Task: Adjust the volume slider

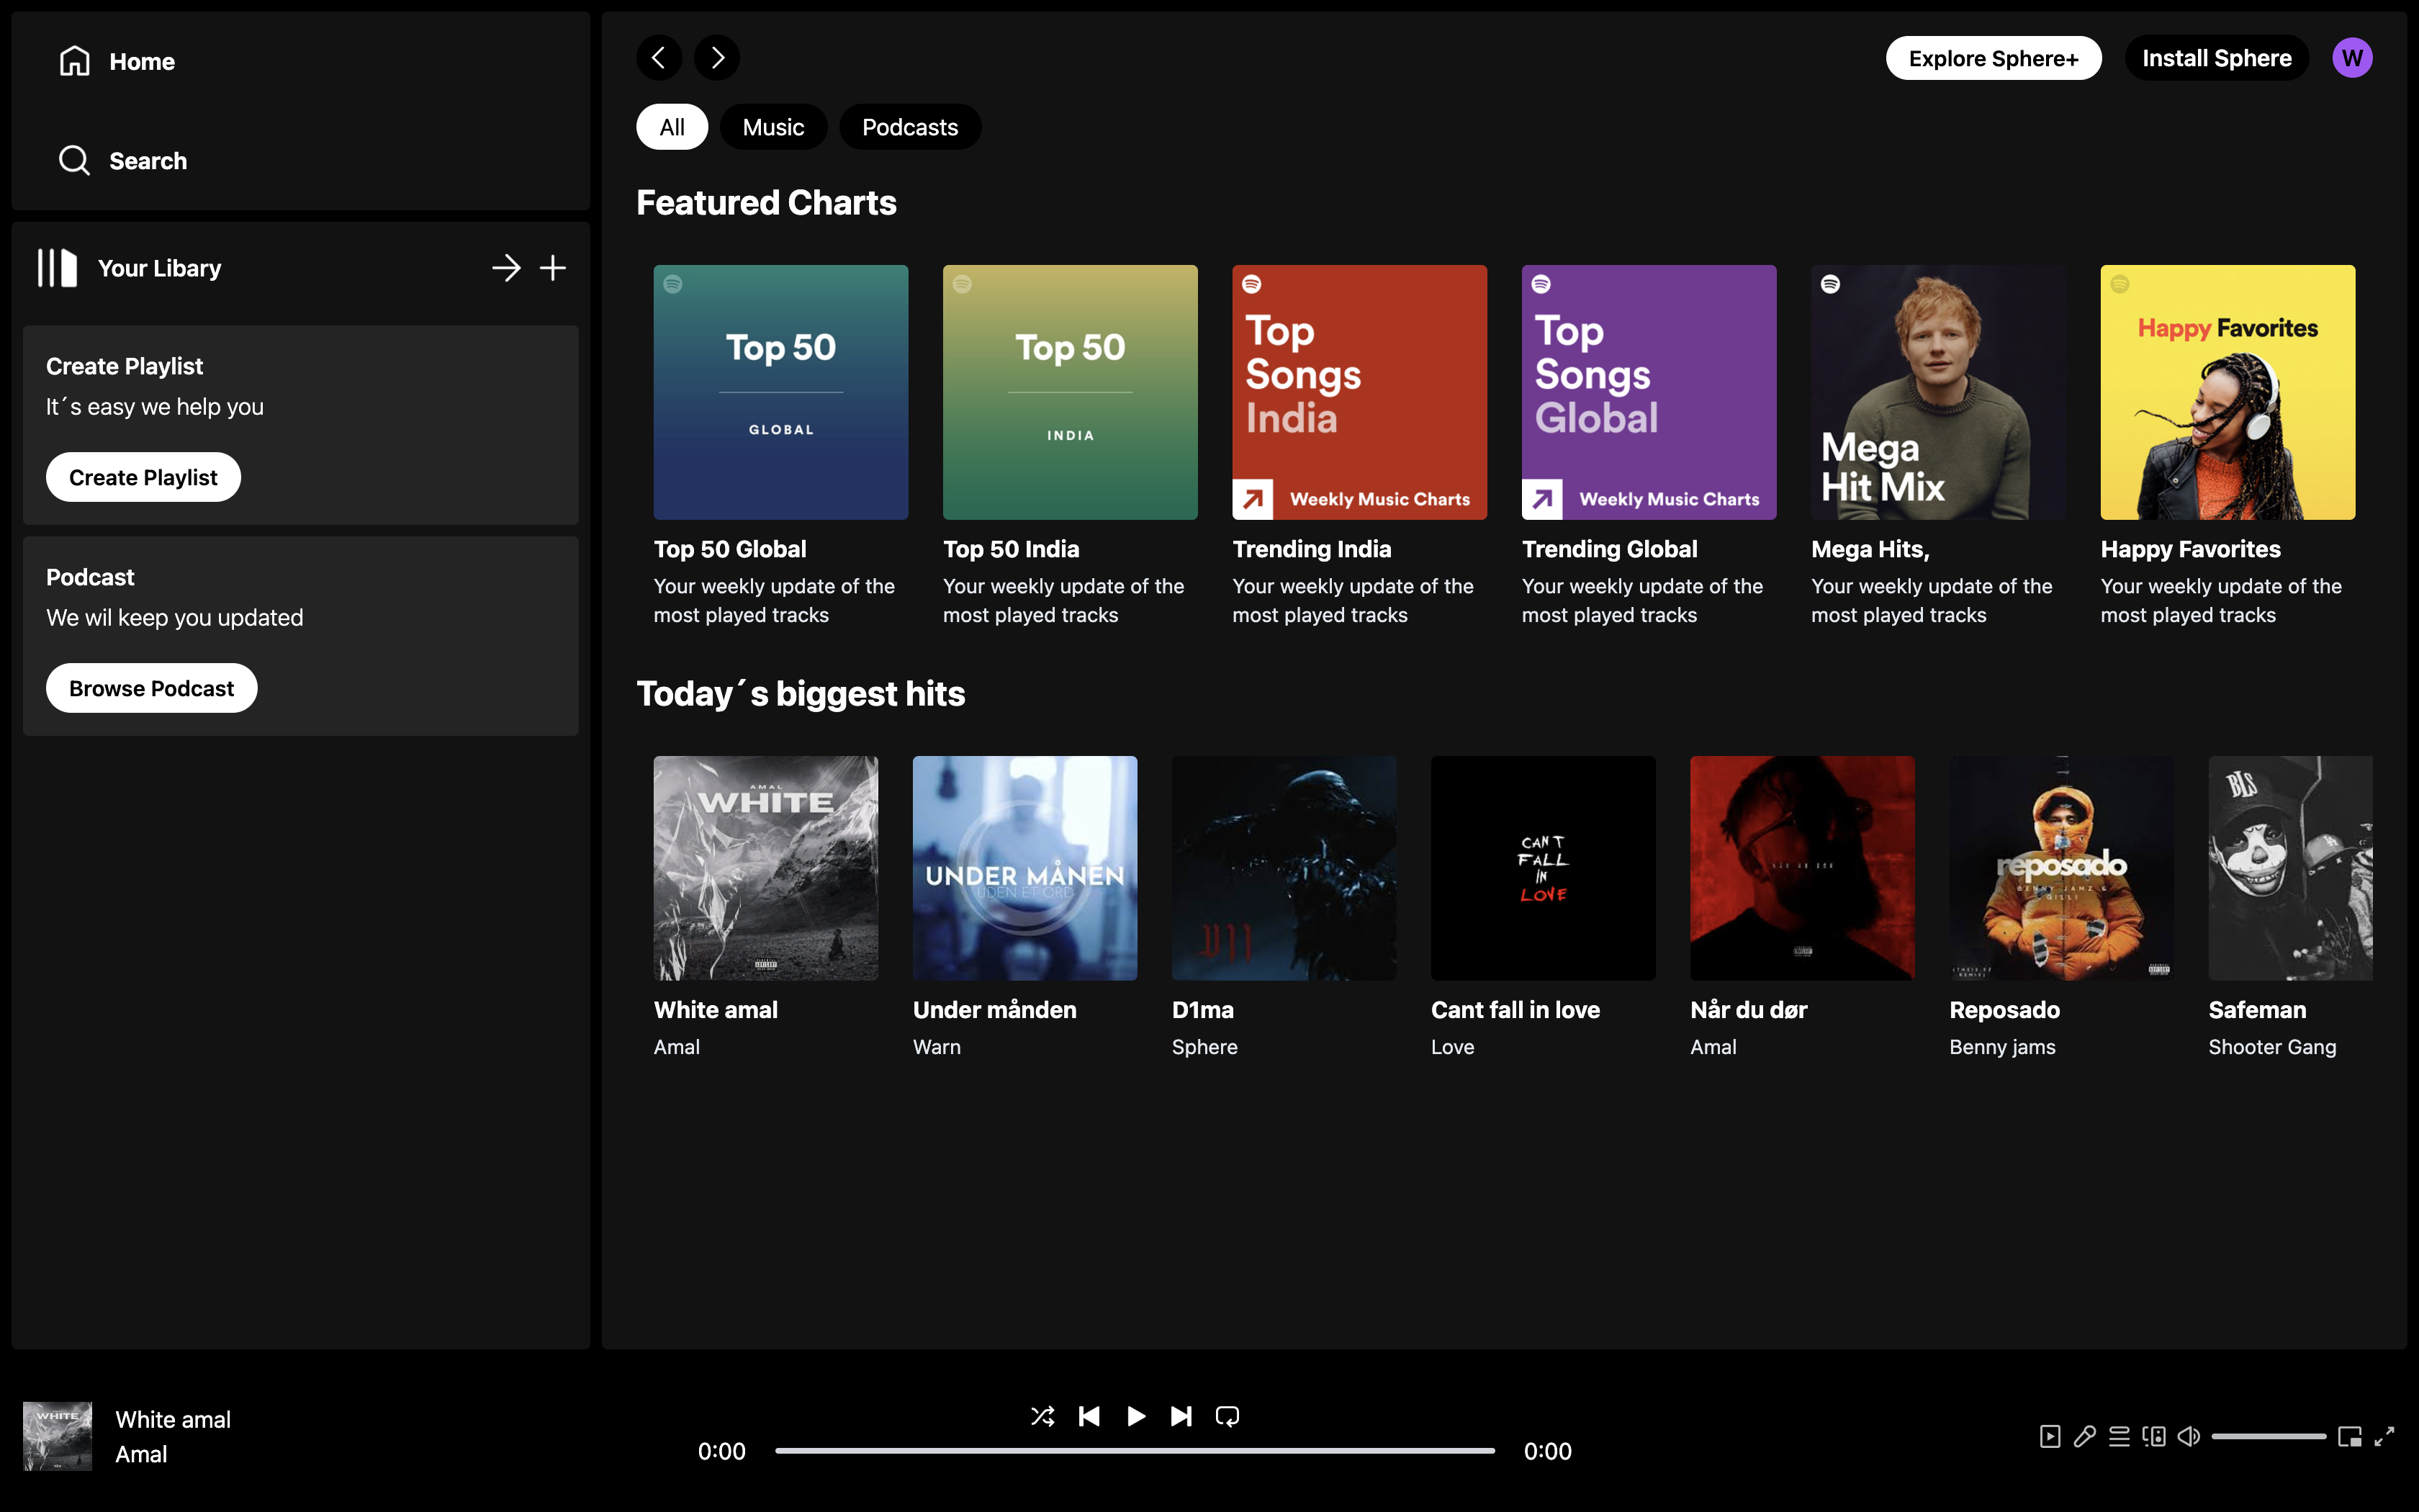Action: coord(2269,1436)
